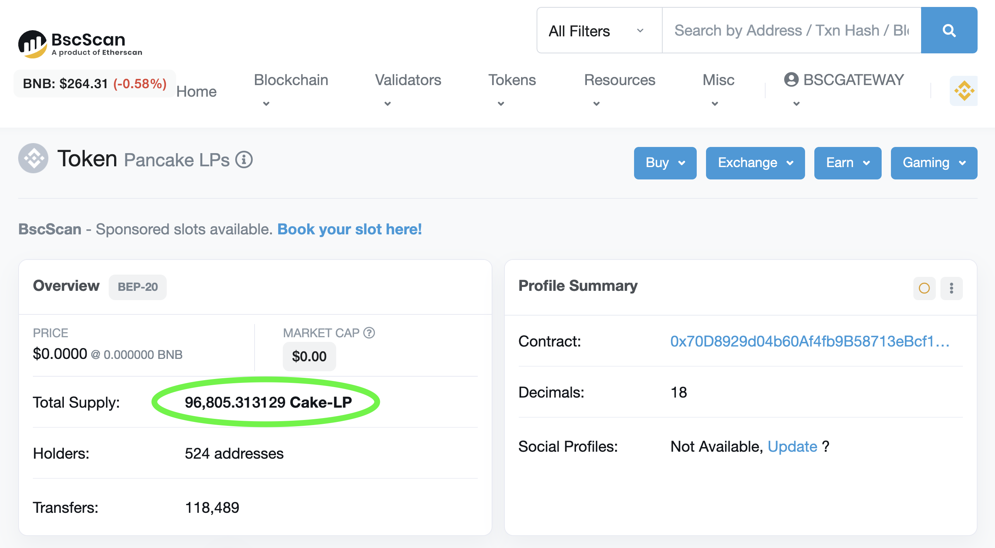Click the $0.00 market cap value

tap(309, 356)
